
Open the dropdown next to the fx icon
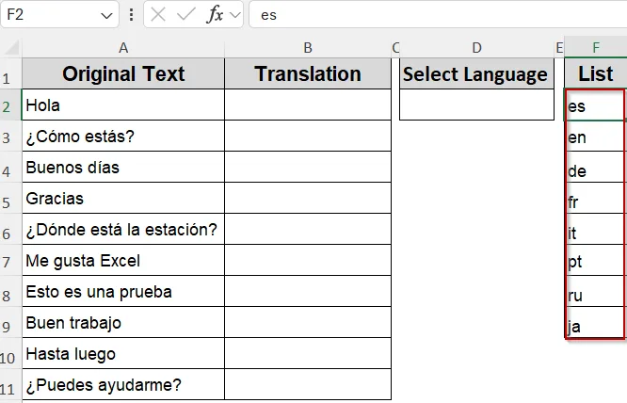235,15
